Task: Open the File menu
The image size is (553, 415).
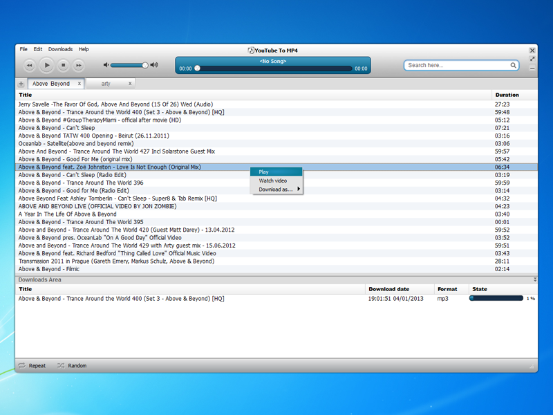Action: coord(24,49)
